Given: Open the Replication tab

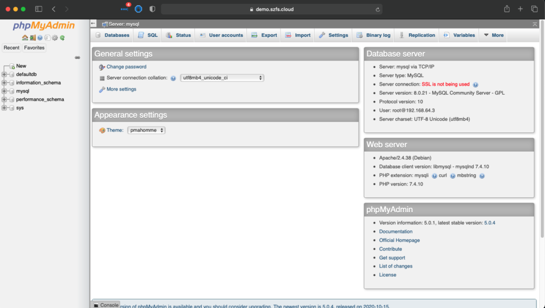Looking at the screenshot, I should pos(417,35).
